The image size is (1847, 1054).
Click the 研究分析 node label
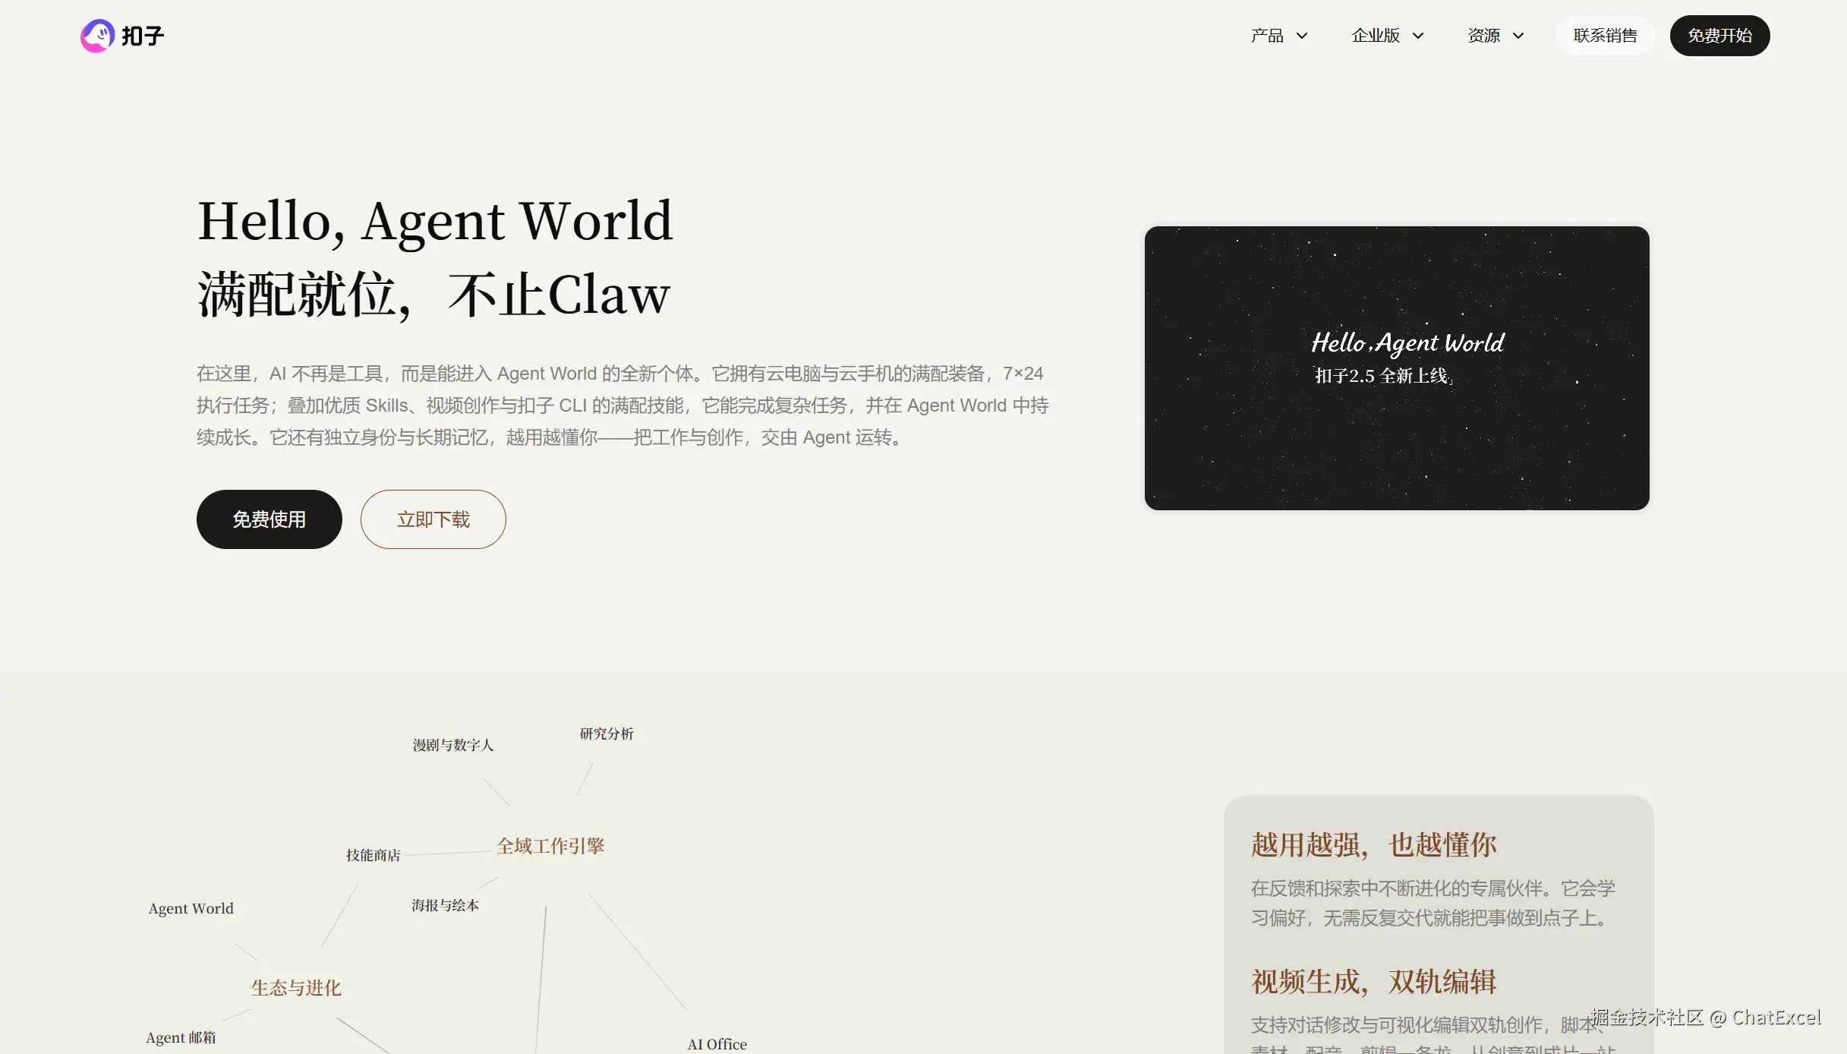click(x=607, y=734)
